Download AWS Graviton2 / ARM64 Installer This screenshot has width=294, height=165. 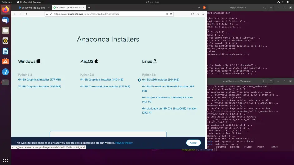pos(167,100)
